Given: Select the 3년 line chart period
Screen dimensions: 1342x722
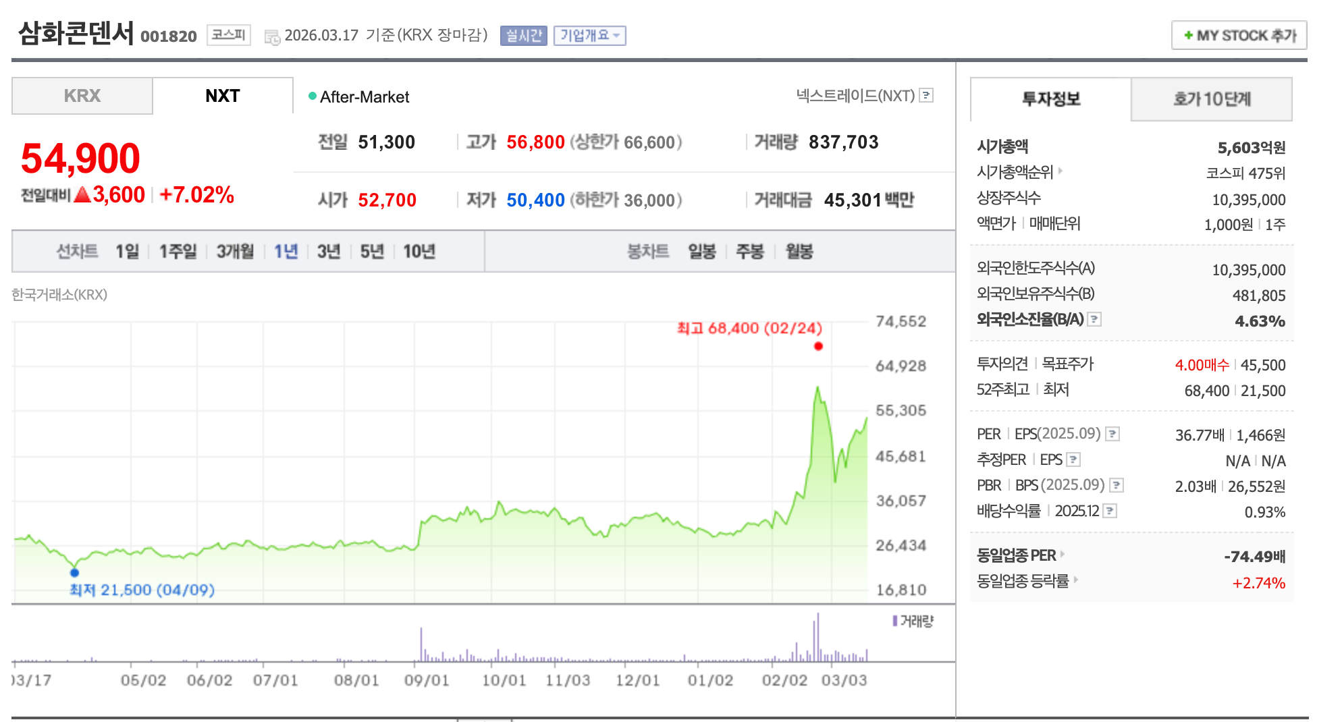Looking at the screenshot, I should tap(329, 252).
